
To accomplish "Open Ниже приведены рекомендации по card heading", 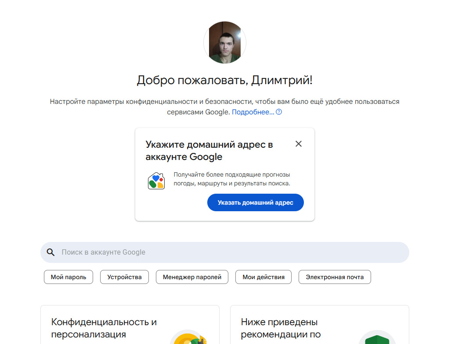I will [x=281, y=328].
